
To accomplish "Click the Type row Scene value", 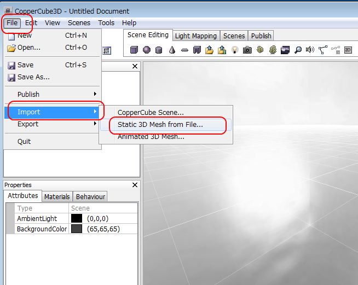I will point(80,208).
